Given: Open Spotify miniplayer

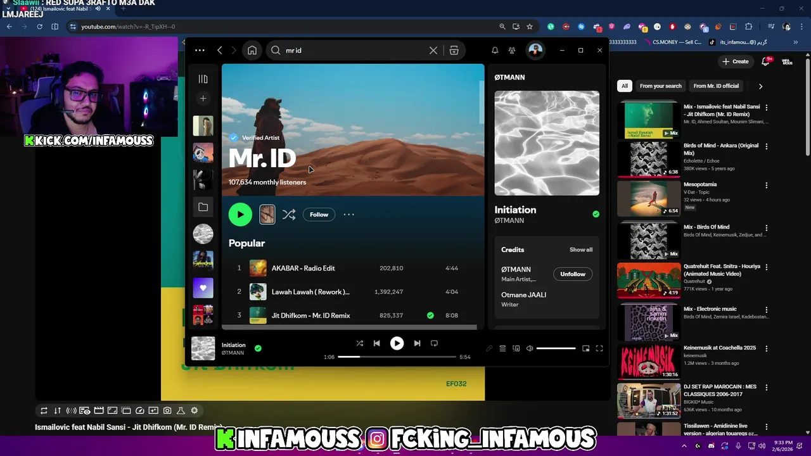Looking at the screenshot, I should tap(586, 348).
